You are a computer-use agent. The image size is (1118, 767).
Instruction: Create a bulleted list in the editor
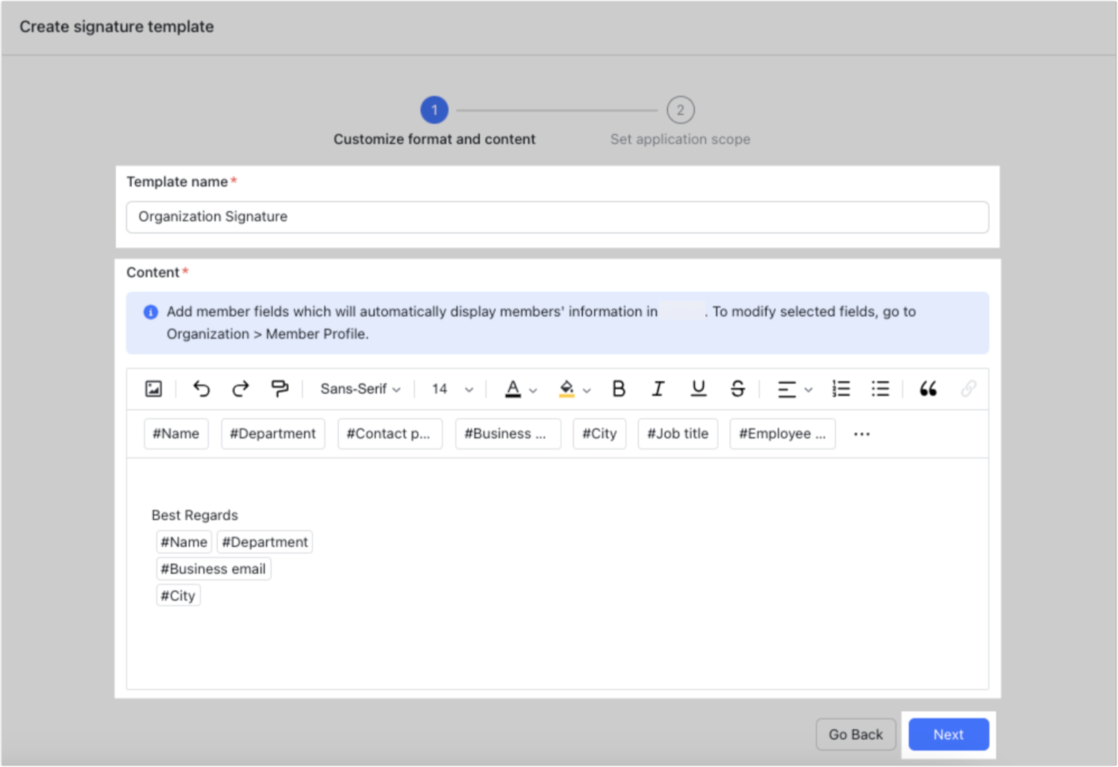(880, 389)
